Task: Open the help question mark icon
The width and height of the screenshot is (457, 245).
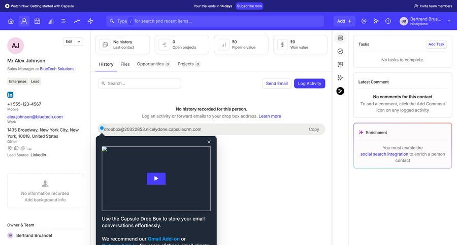Action: click(x=388, y=21)
